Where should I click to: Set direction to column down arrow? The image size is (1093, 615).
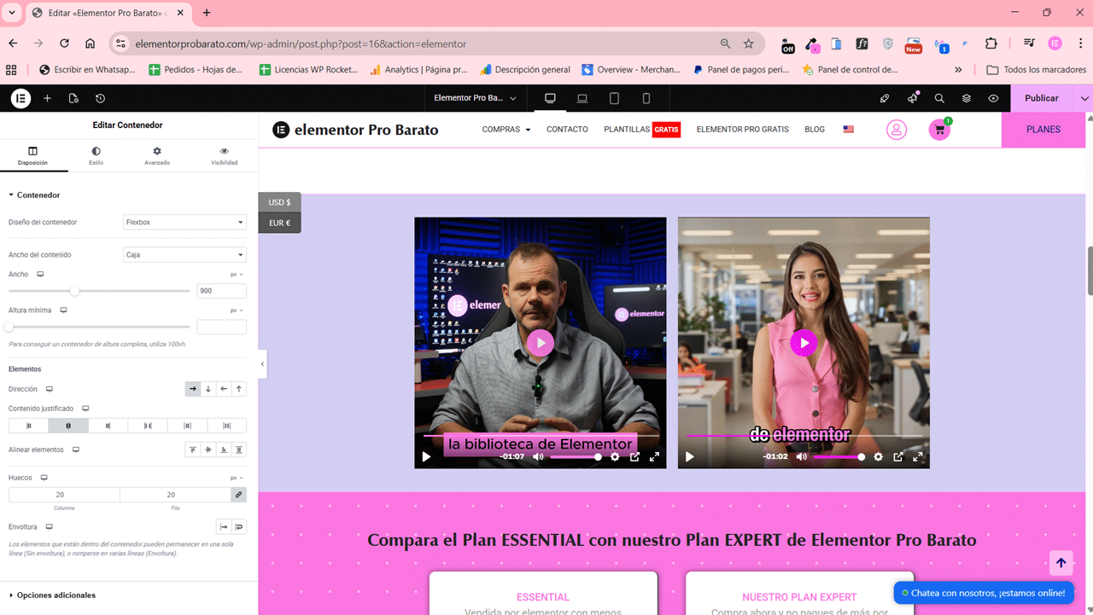tap(208, 389)
